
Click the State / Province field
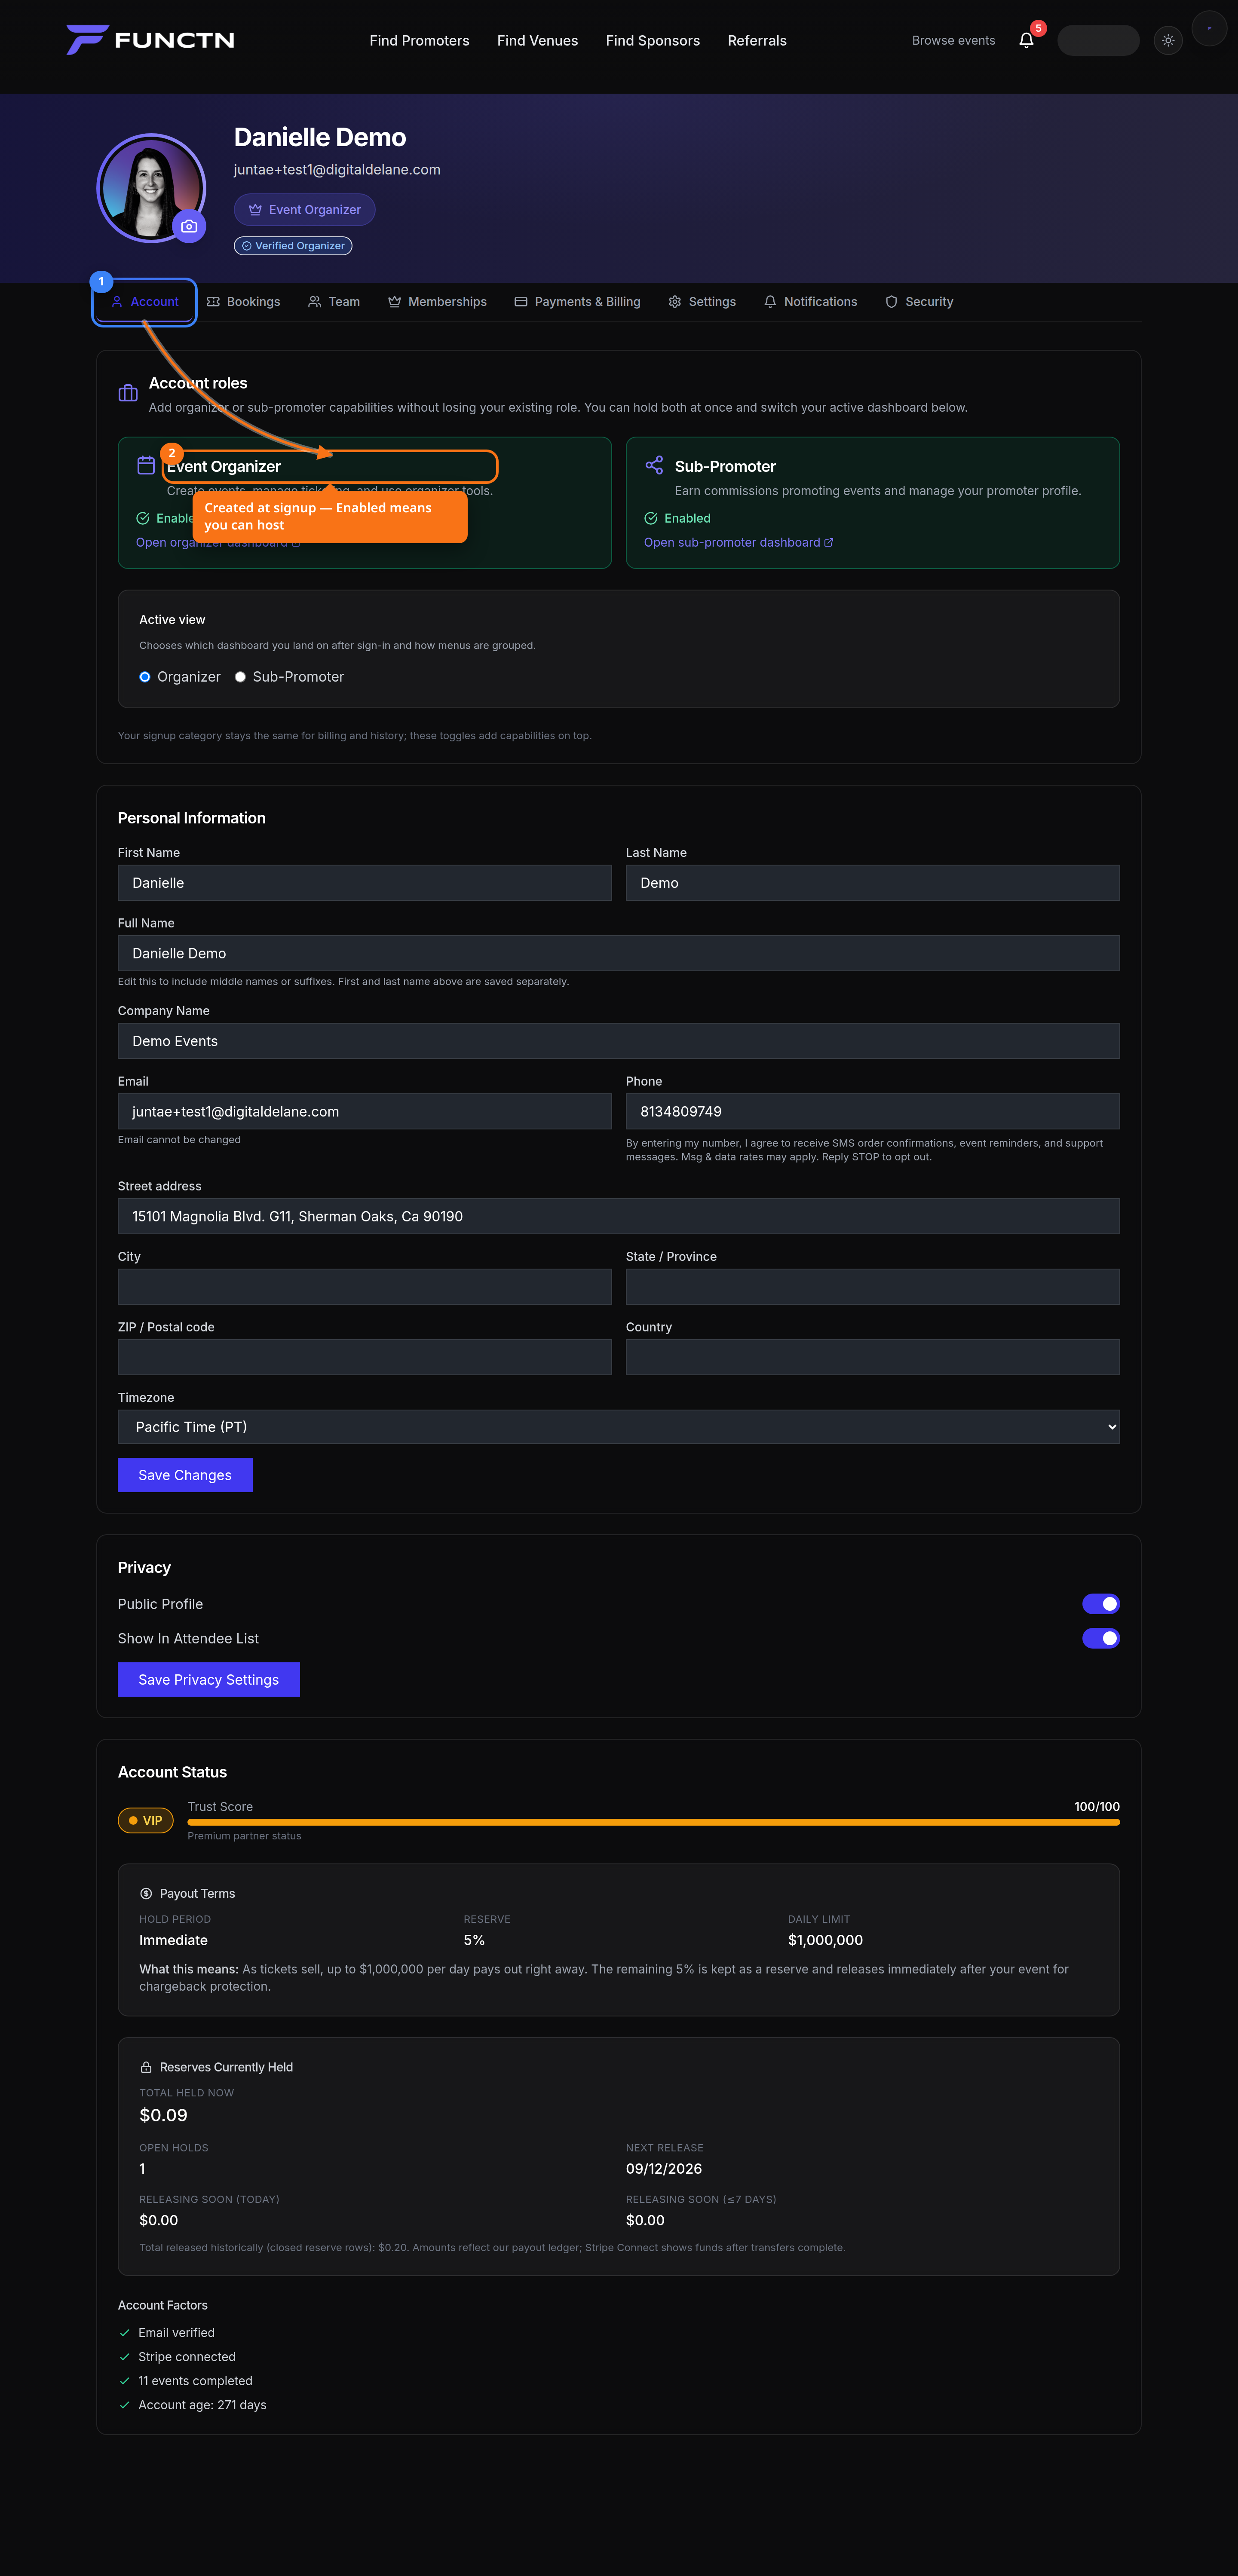(x=873, y=1287)
